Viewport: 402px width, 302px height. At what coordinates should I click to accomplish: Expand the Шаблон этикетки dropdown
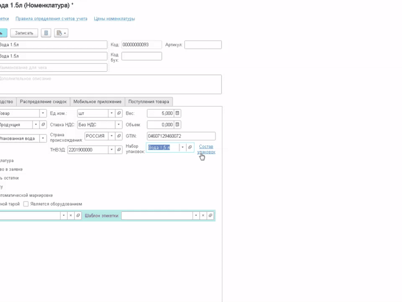195,216
